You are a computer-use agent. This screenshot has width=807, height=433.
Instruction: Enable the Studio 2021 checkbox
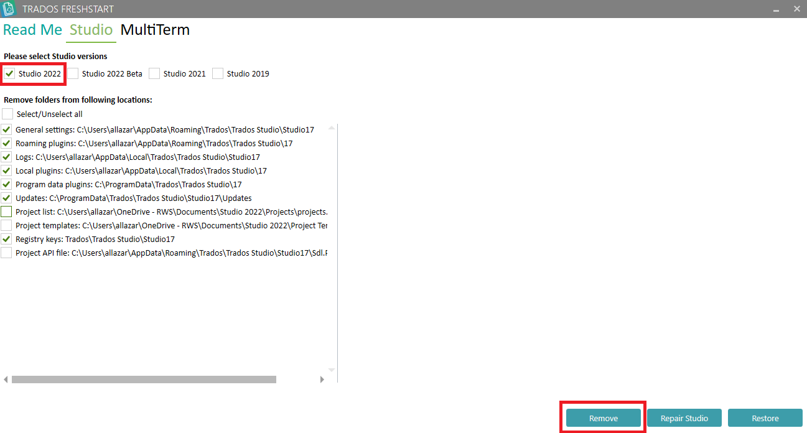coord(154,73)
